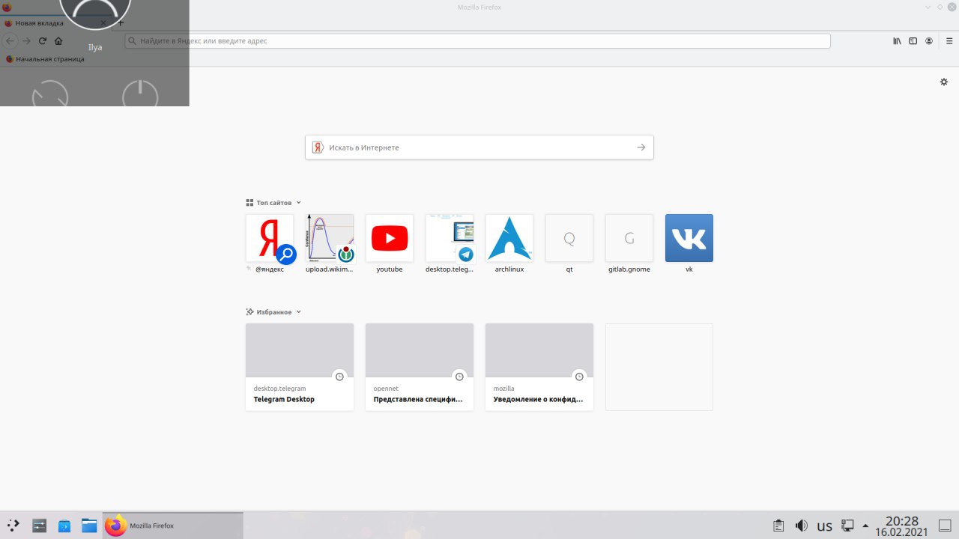
Task: Toggle the sidebars view icon
Action: click(x=913, y=41)
